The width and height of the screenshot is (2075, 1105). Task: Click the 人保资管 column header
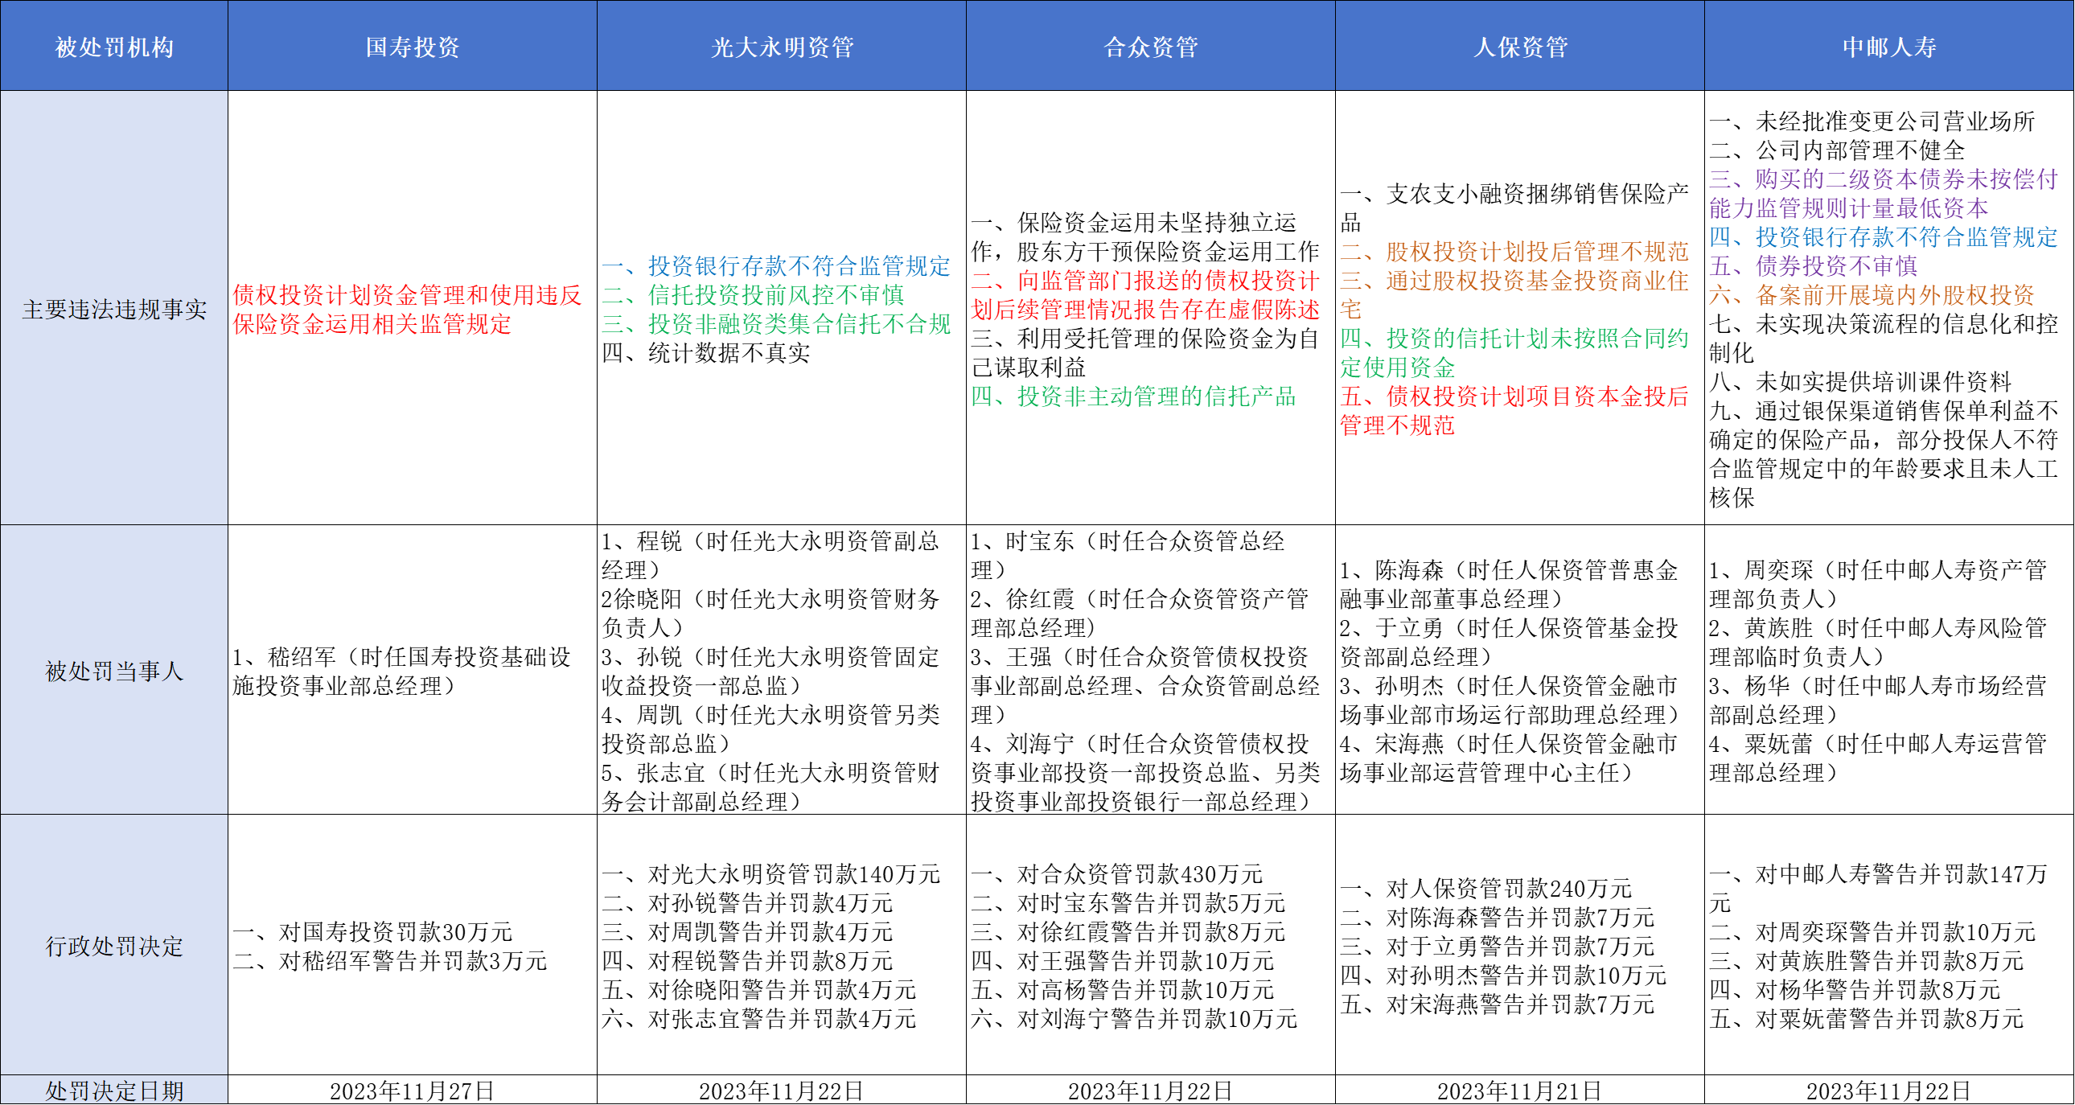coord(1520,47)
